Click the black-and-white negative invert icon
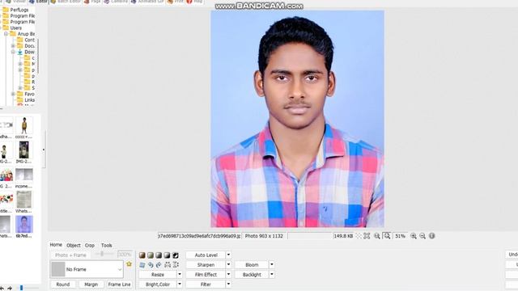The width and height of the screenshot is (518, 291). pos(176,255)
